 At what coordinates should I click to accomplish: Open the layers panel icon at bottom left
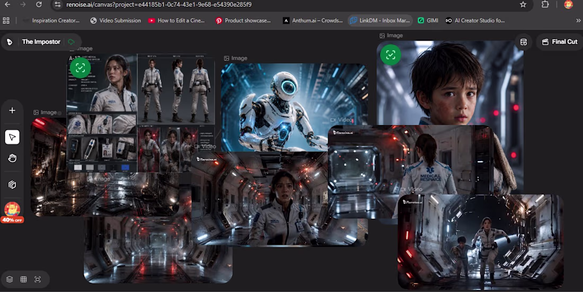point(10,279)
